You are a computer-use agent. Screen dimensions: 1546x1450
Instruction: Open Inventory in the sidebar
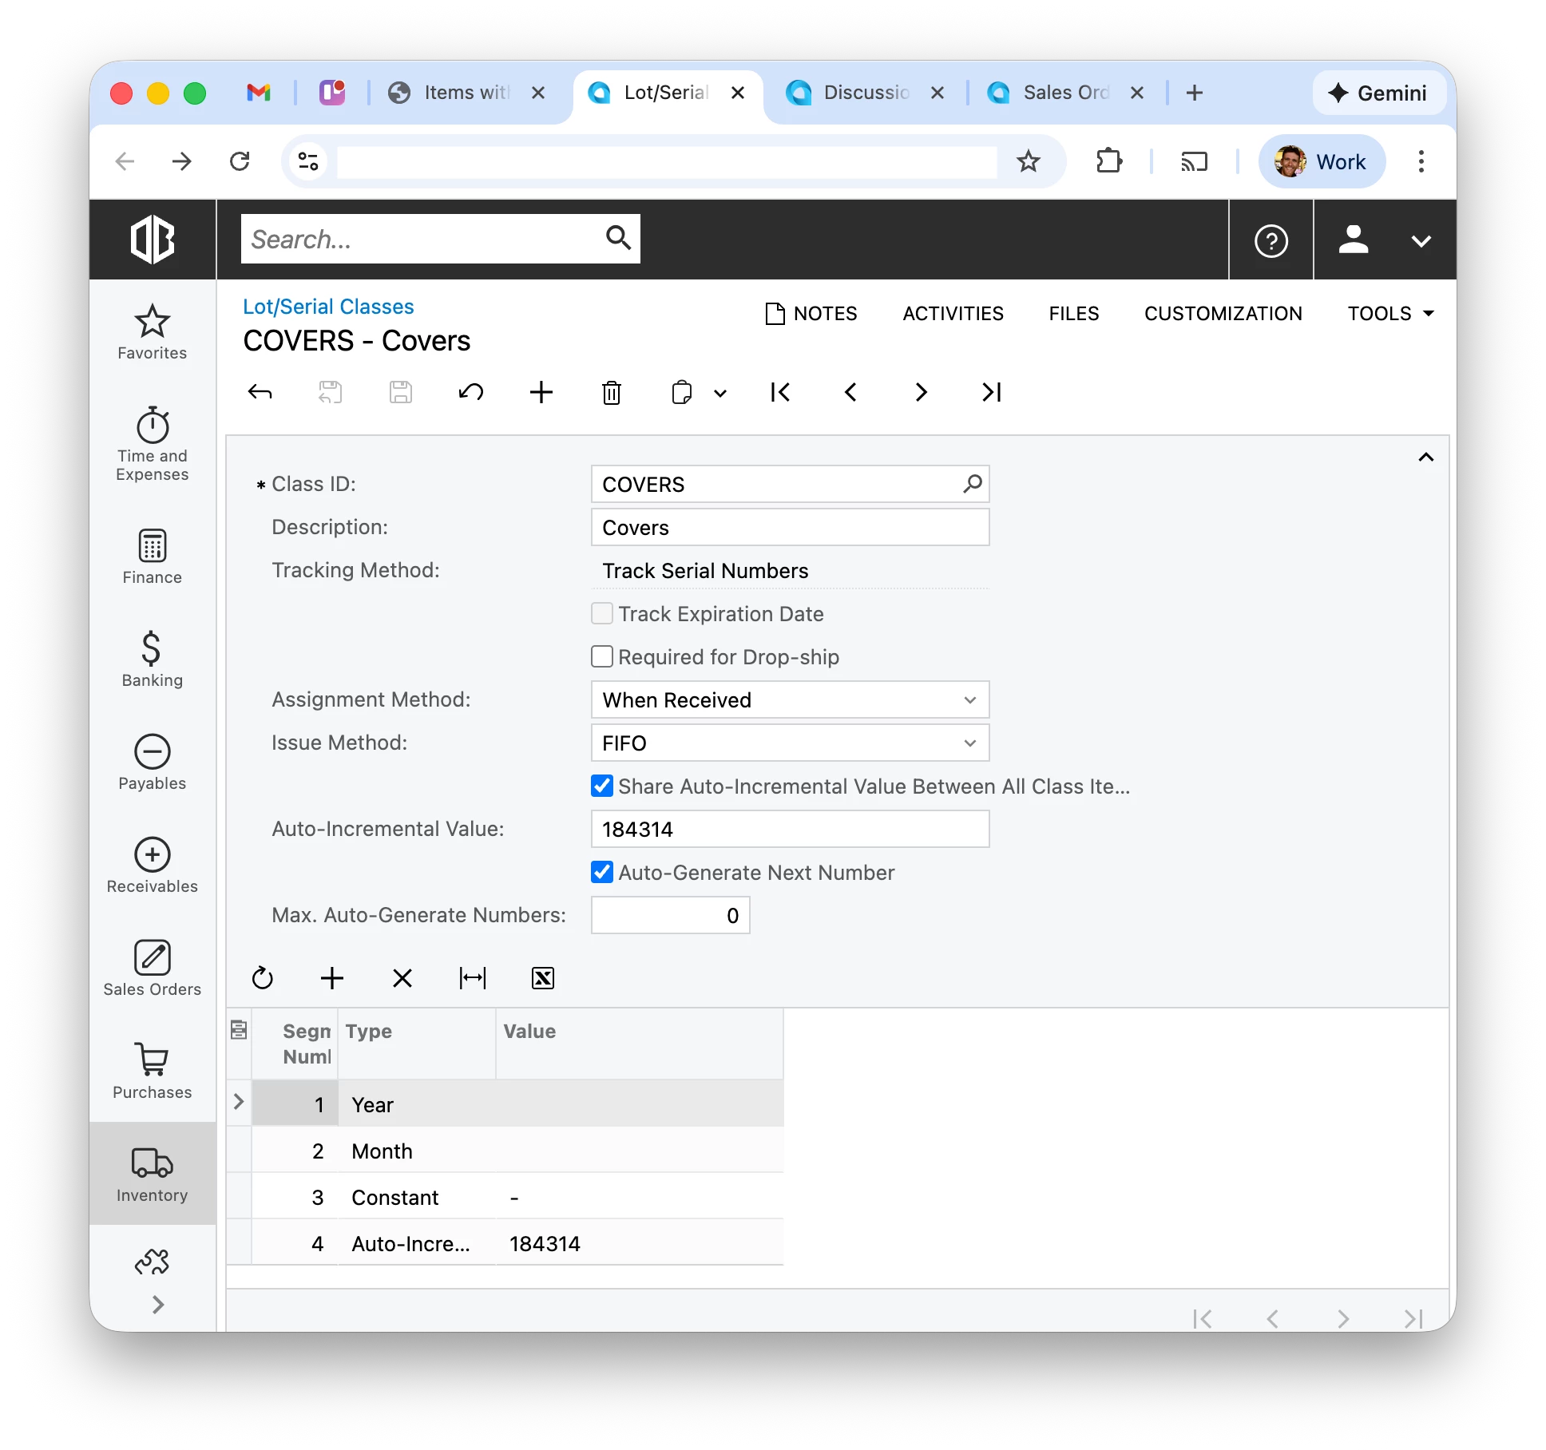click(152, 1173)
